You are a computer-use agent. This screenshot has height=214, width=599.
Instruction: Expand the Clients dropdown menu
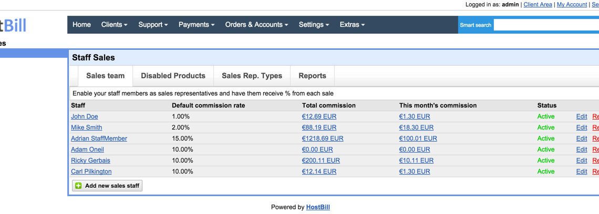pos(114,25)
